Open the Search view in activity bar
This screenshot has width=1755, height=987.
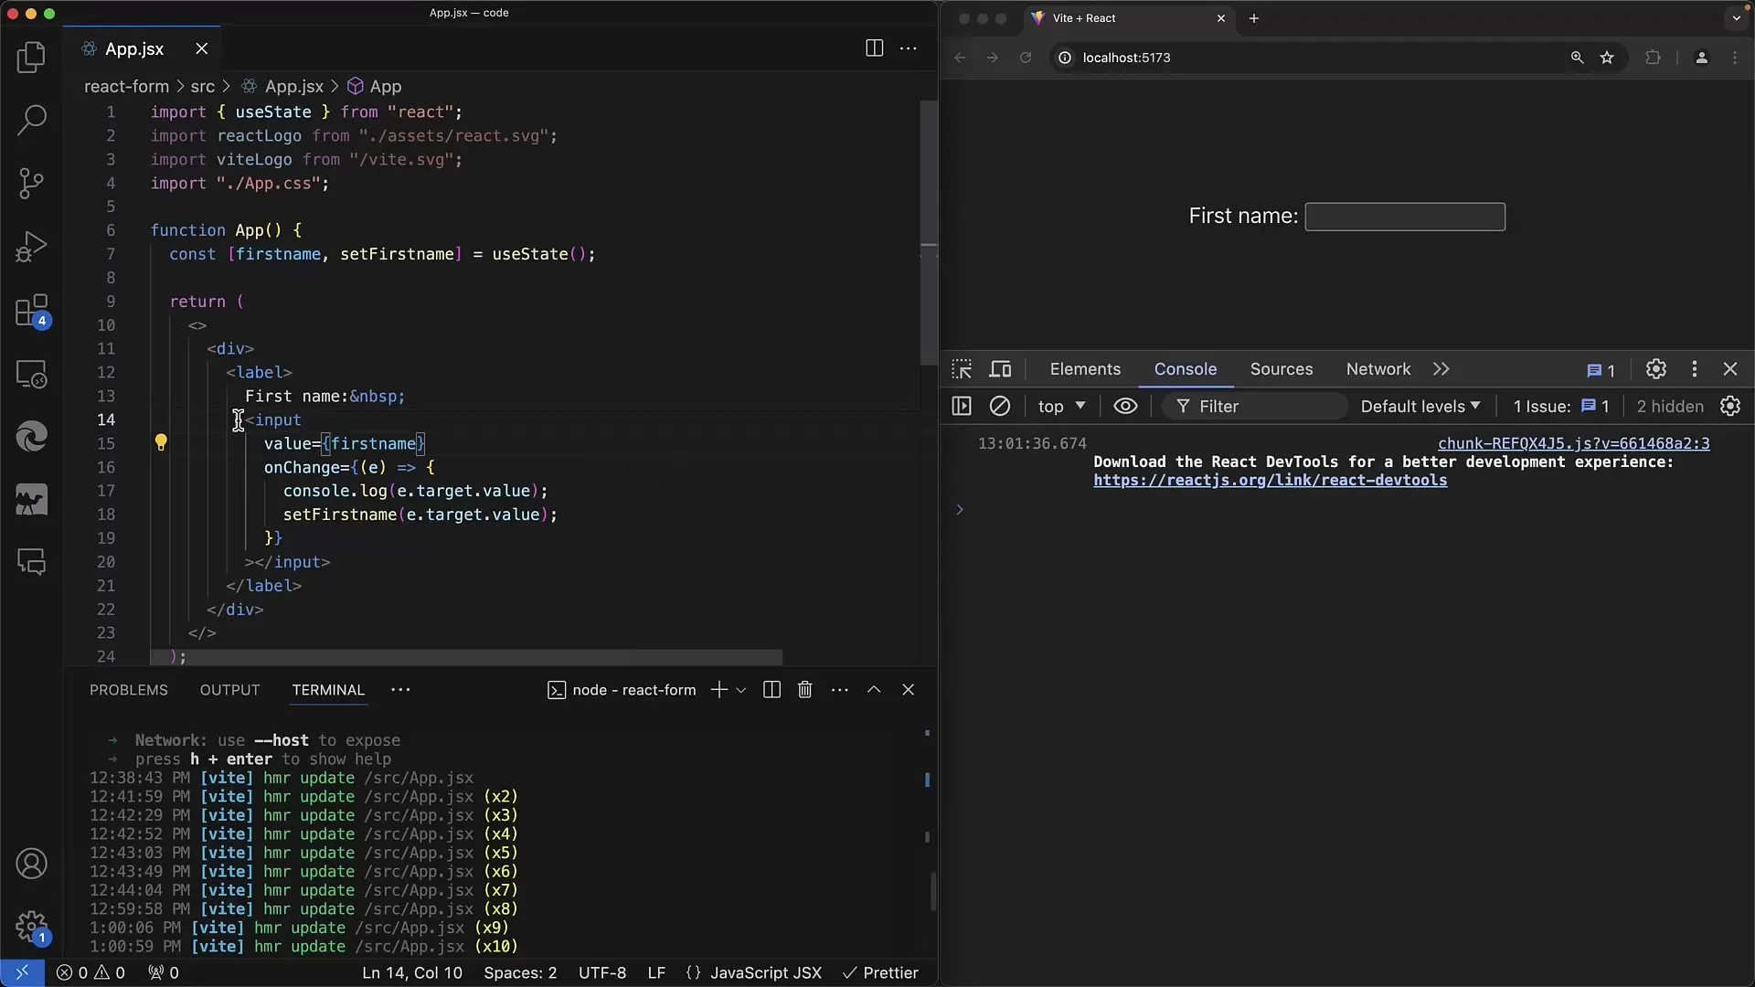click(x=31, y=120)
